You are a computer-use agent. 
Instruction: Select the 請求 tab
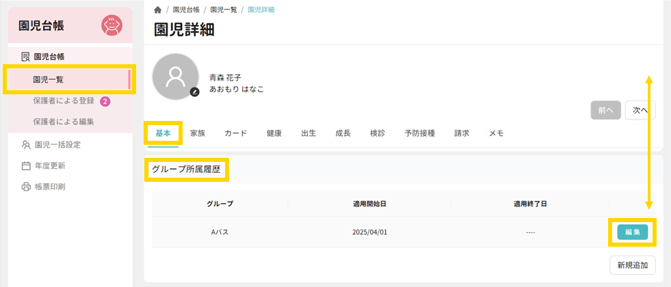462,133
